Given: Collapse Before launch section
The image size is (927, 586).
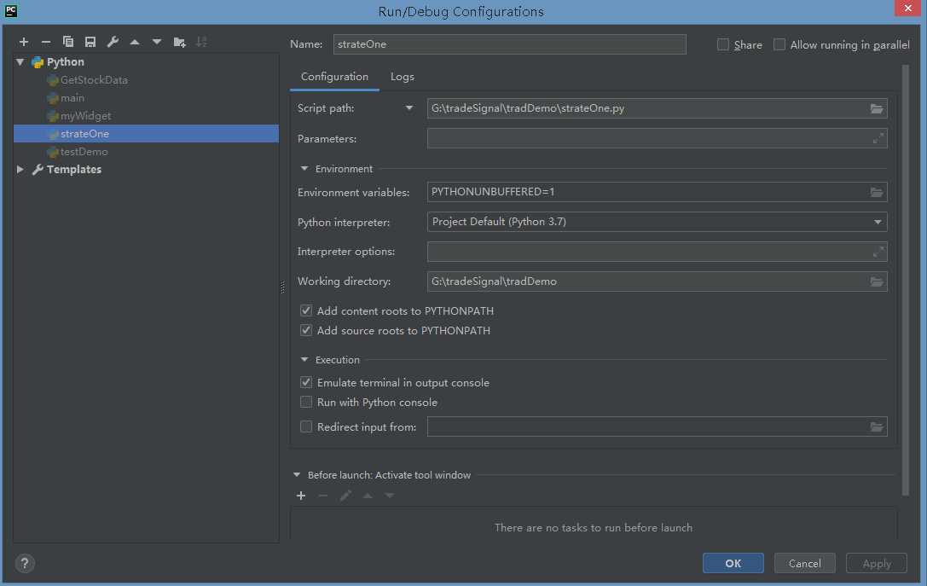Looking at the screenshot, I should [x=297, y=475].
